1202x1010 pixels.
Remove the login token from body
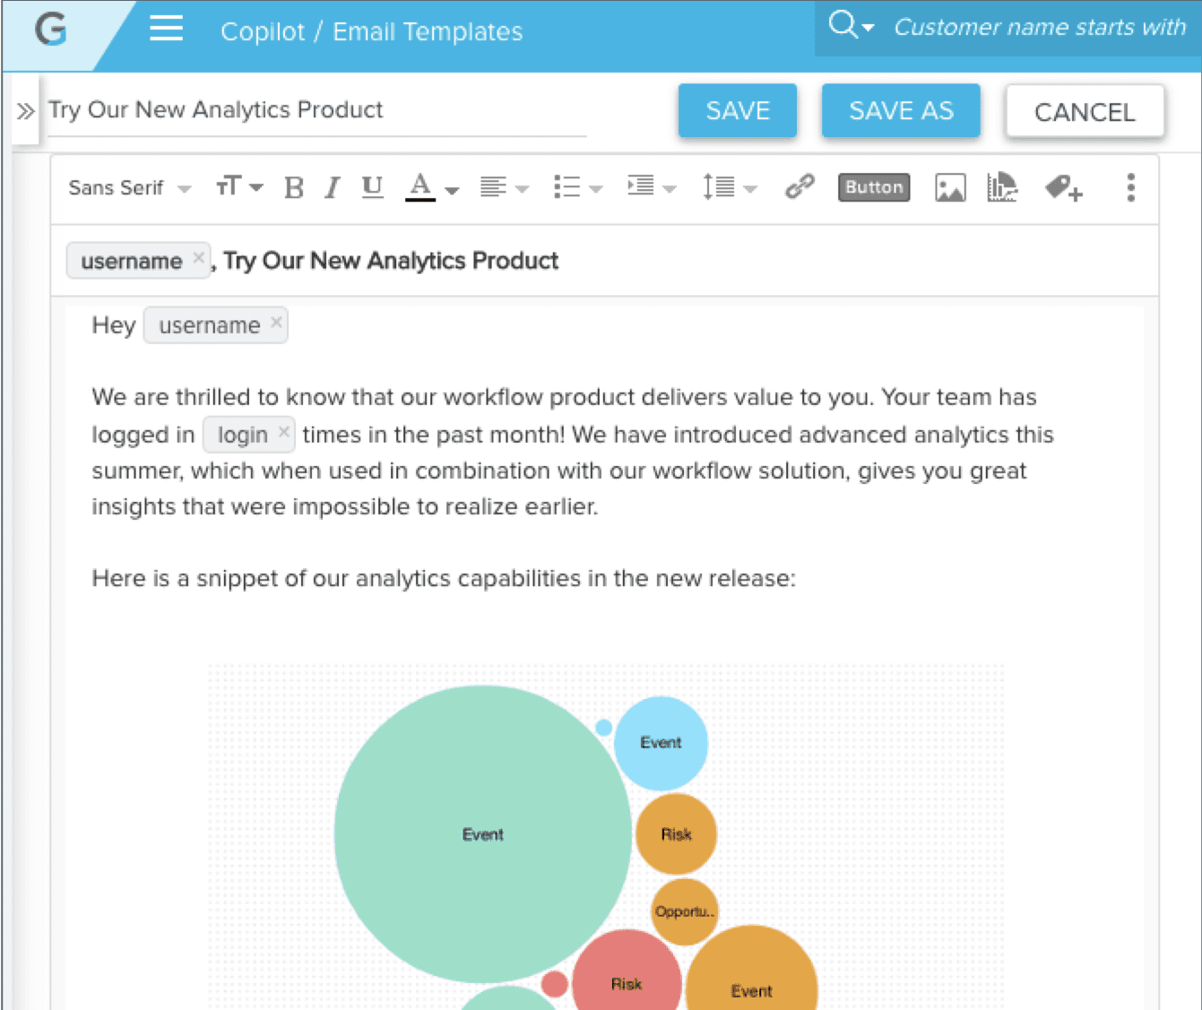coord(283,432)
